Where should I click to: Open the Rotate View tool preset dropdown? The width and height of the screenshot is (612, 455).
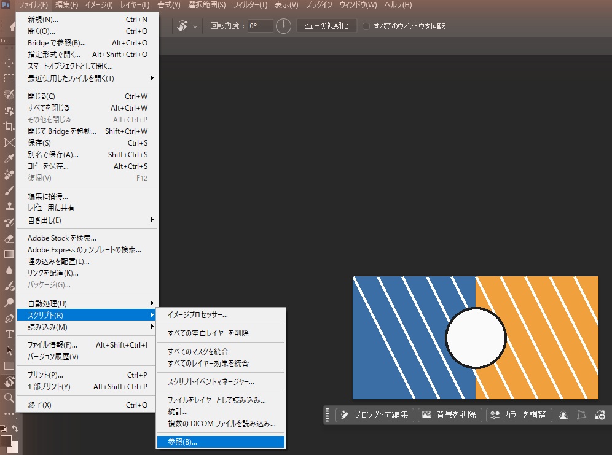coord(195,26)
